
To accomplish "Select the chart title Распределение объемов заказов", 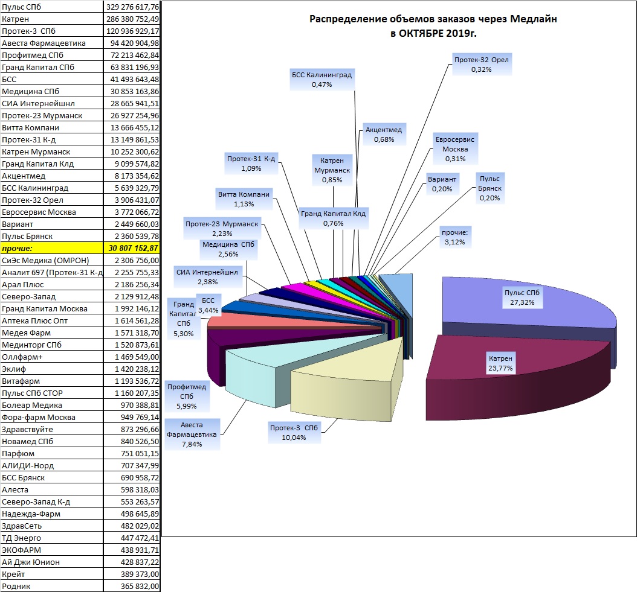I will [433, 26].
